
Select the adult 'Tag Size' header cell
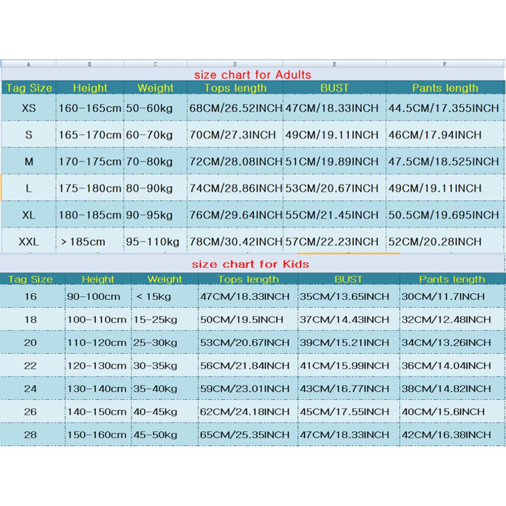click(29, 88)
